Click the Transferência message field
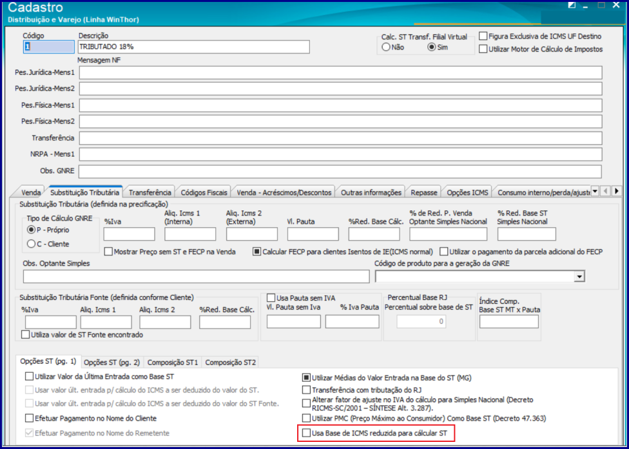 pos(340,138)
